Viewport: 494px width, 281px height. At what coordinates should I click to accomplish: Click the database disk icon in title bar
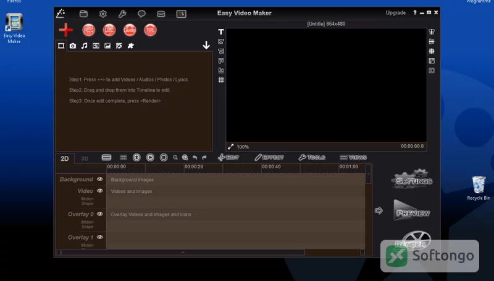click(x=161, y=14)
